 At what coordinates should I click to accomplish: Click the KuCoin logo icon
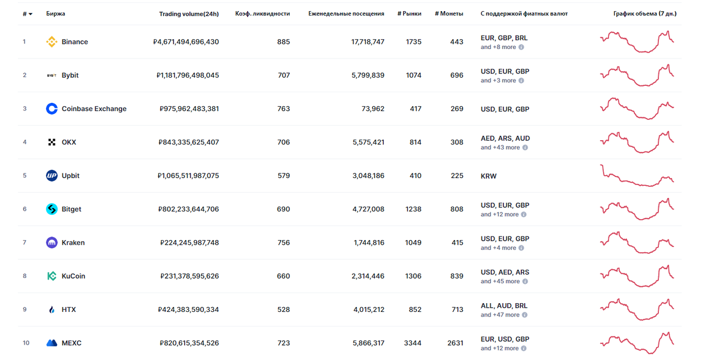click(51, 276)
